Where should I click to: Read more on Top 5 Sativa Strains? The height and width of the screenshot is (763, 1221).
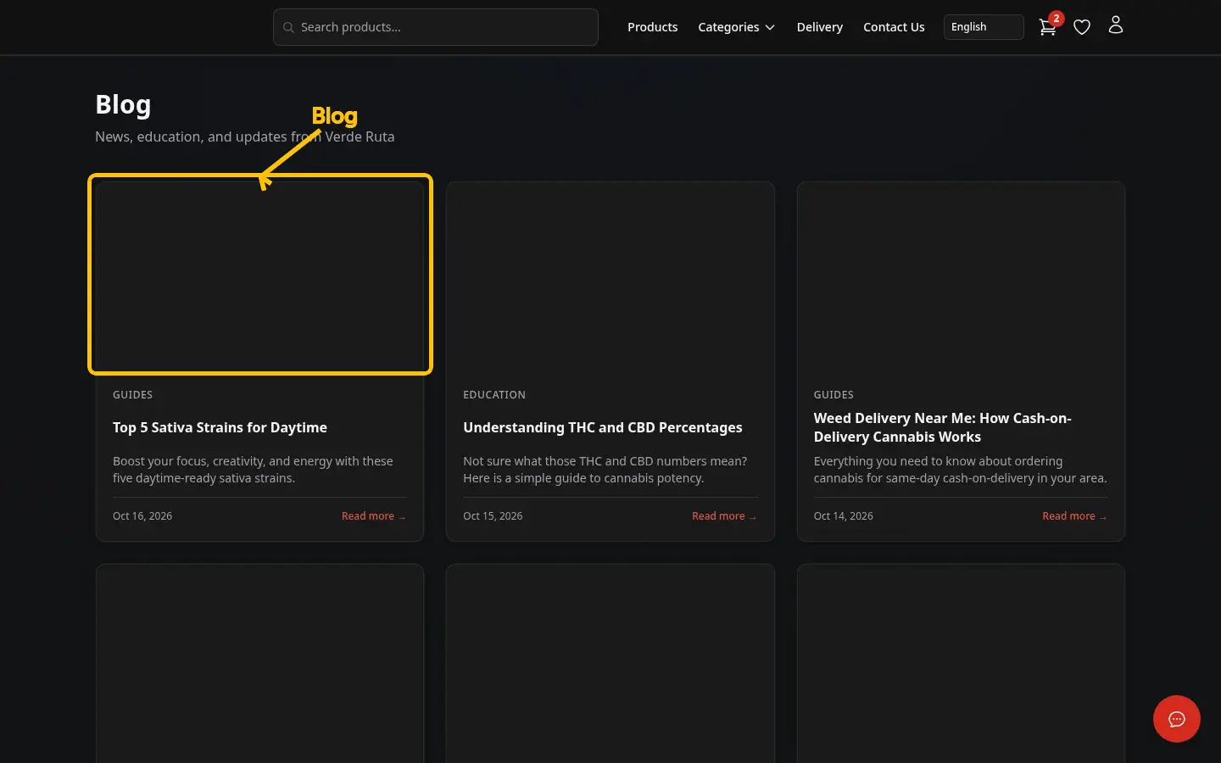coord(374,516)
